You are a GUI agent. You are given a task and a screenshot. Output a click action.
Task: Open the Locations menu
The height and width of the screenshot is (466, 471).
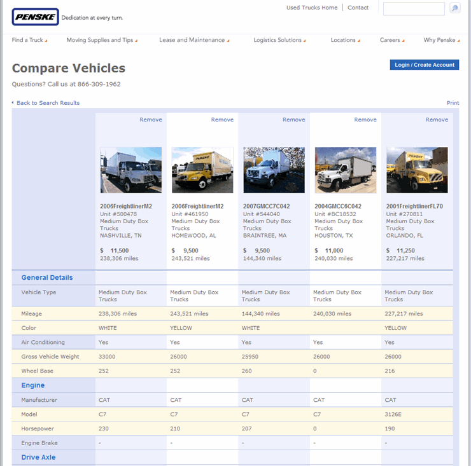tap(344, 40)
